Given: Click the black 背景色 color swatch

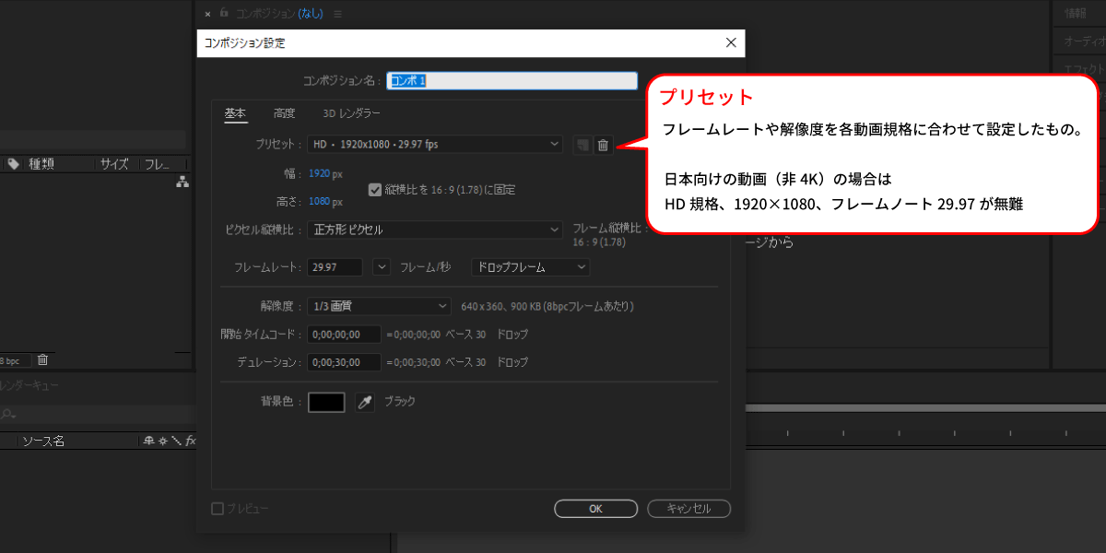Looking at the screenshot, I should pos(326,402).
